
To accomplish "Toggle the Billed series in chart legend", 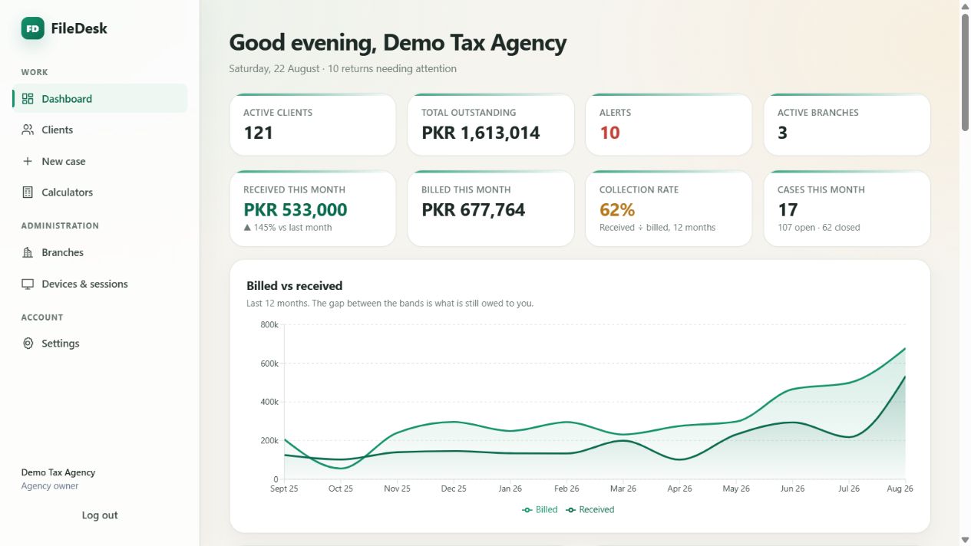I will click(x=540, y=510).
